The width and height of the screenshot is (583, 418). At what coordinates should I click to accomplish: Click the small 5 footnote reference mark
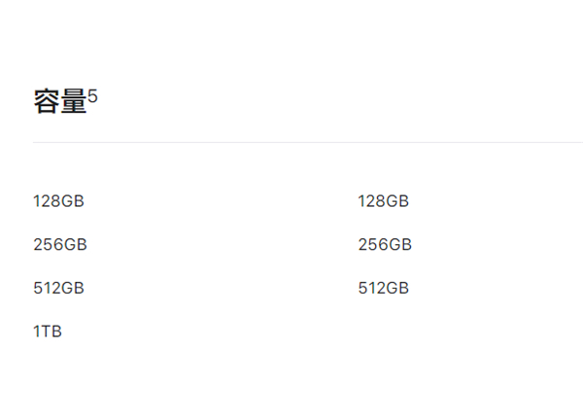tap(93, 96)
